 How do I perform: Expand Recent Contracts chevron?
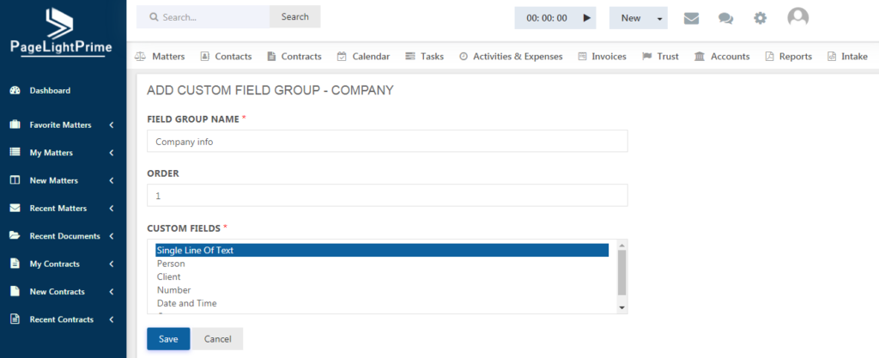(112, 319)
